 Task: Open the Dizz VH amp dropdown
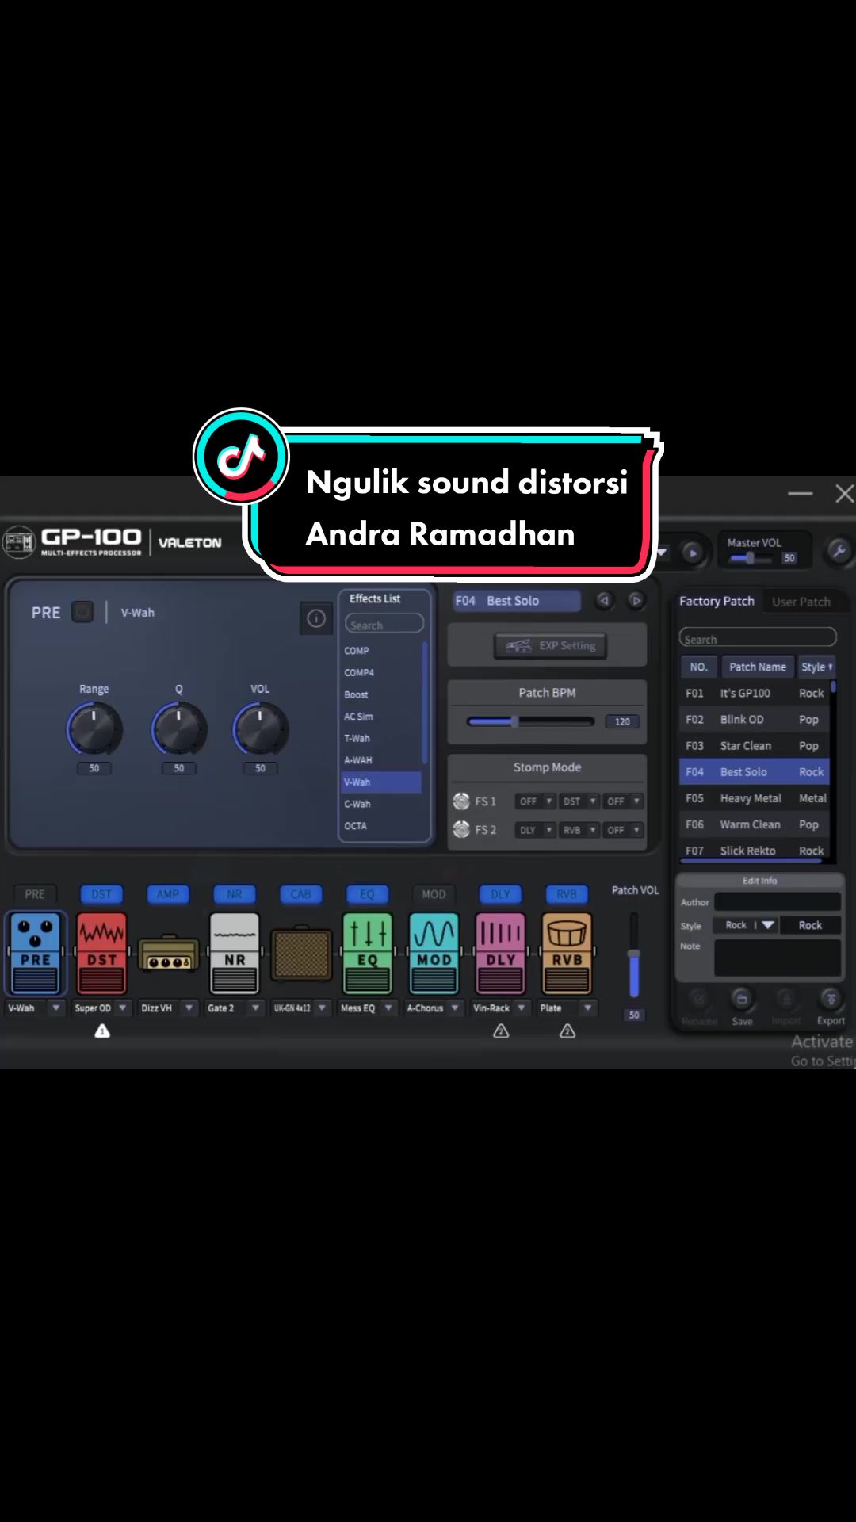(x=189, y=1008)
